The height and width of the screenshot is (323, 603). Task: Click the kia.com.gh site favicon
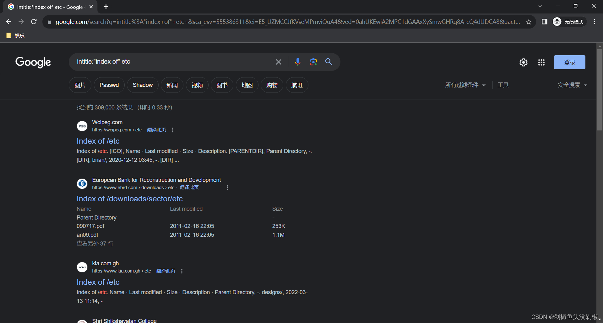82,267
